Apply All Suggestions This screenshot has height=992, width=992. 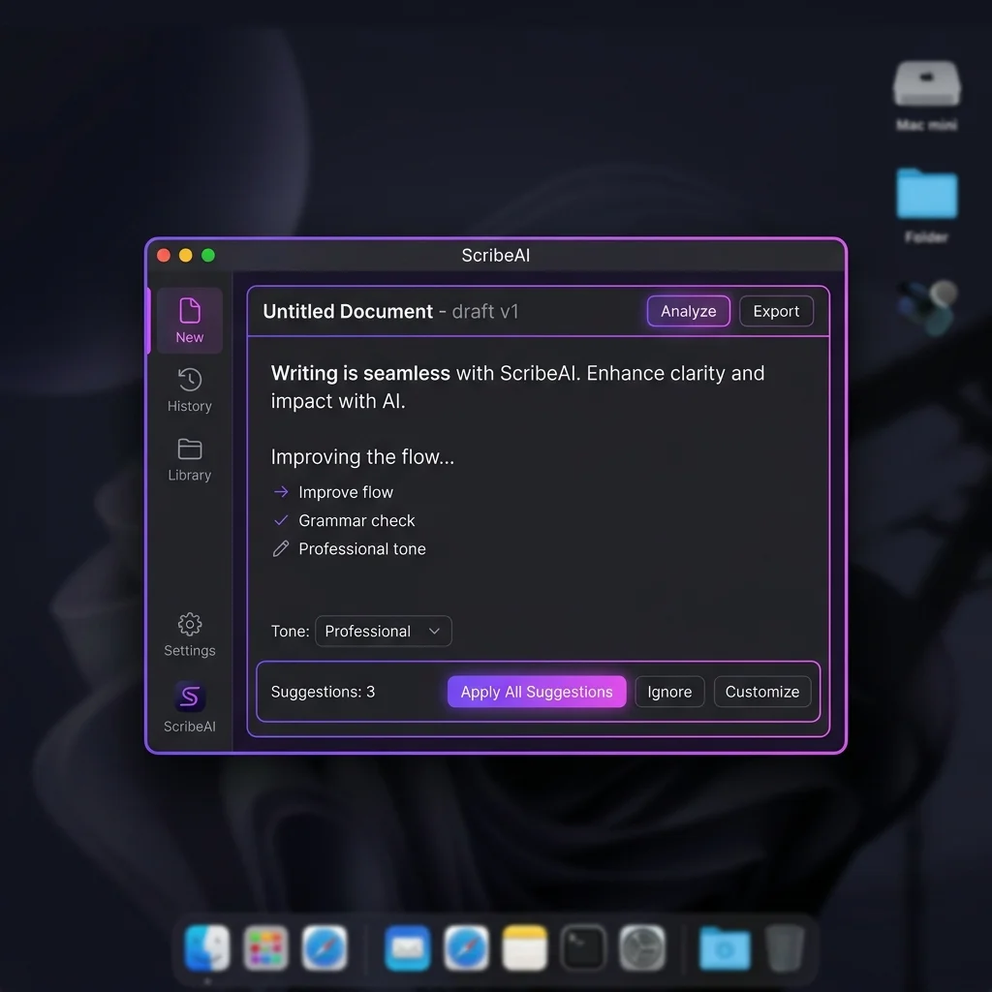tap(537, 692)
